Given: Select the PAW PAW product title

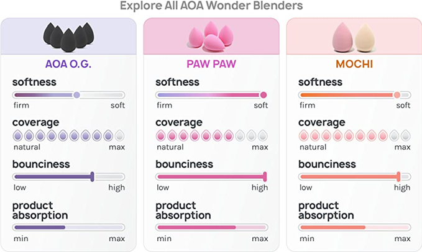Looking at the screenshot, I should [211, 64].
